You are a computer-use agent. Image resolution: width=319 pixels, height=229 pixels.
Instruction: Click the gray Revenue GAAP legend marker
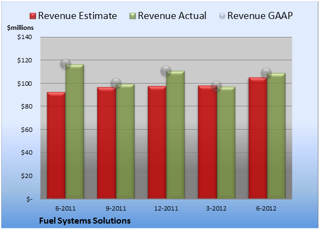pos(222,16)
